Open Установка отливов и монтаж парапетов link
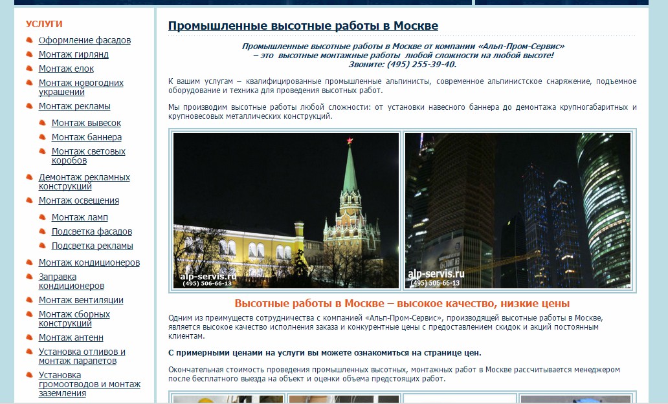Image resolution: width=668 pixels, height=404 pixels. click(82, 356)
